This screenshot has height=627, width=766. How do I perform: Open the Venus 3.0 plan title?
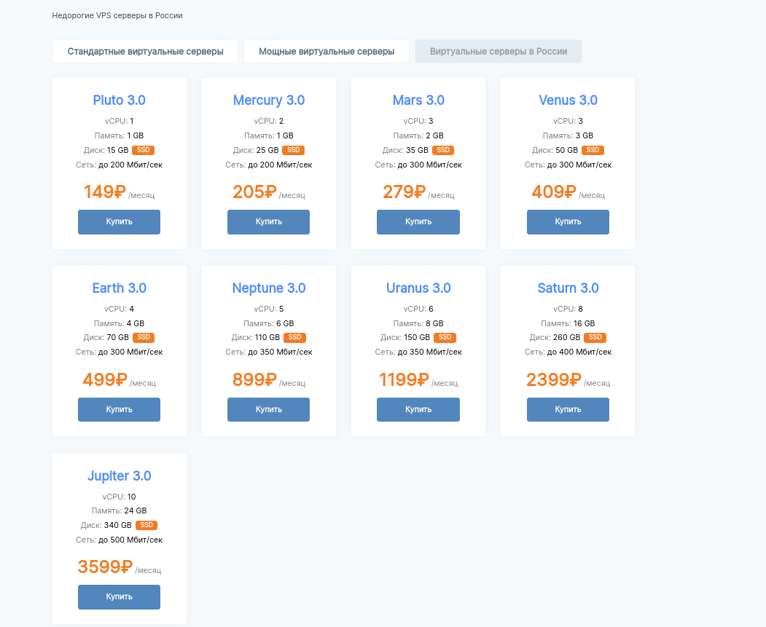coord(568,100)
